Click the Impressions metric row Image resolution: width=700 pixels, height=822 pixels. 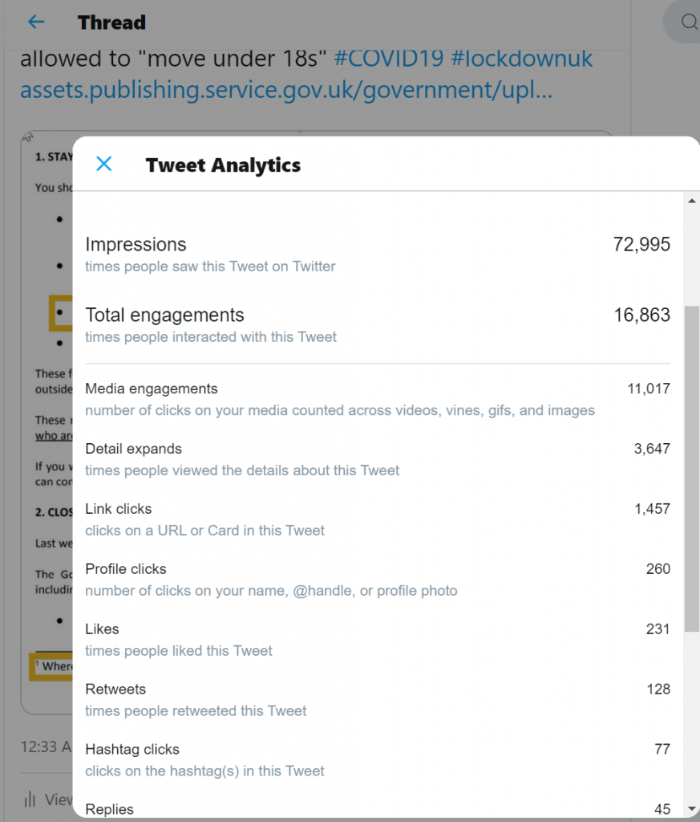[x=378, y=254]
